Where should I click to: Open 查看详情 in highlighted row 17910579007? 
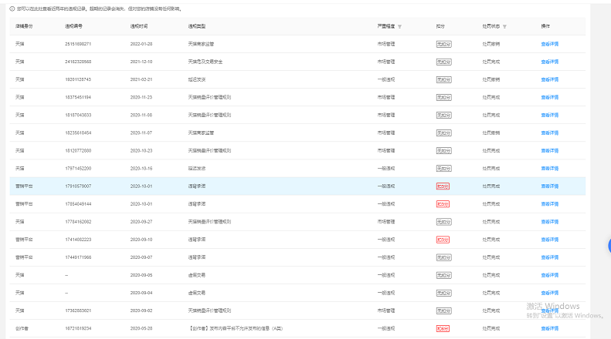coord(549,186)
